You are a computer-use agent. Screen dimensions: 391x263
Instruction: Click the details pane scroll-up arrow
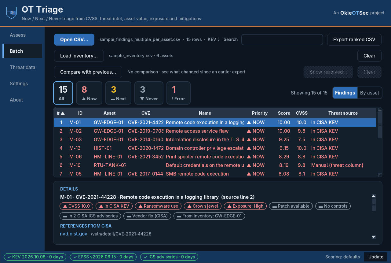click(374, 196)
